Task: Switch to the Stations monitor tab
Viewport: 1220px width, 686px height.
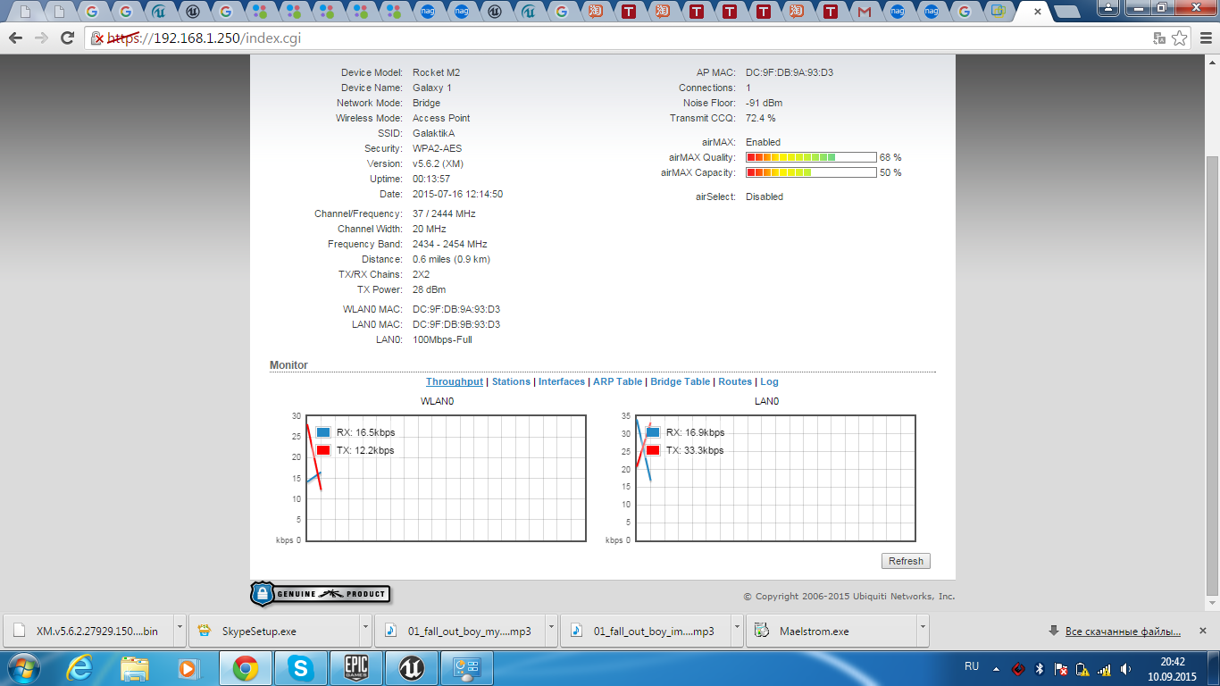Action: click(511, 381)
